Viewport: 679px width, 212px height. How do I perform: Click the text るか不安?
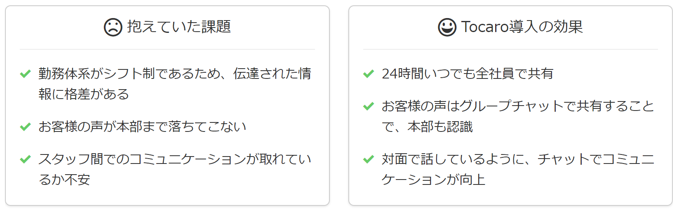pyautogui.click(x=64, y=180)
